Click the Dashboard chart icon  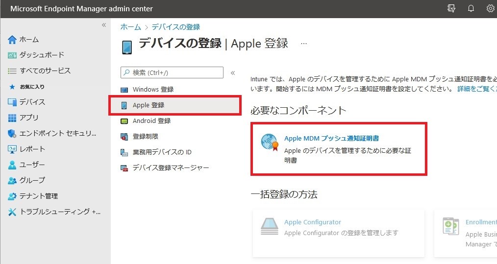(x=12, y=55)
